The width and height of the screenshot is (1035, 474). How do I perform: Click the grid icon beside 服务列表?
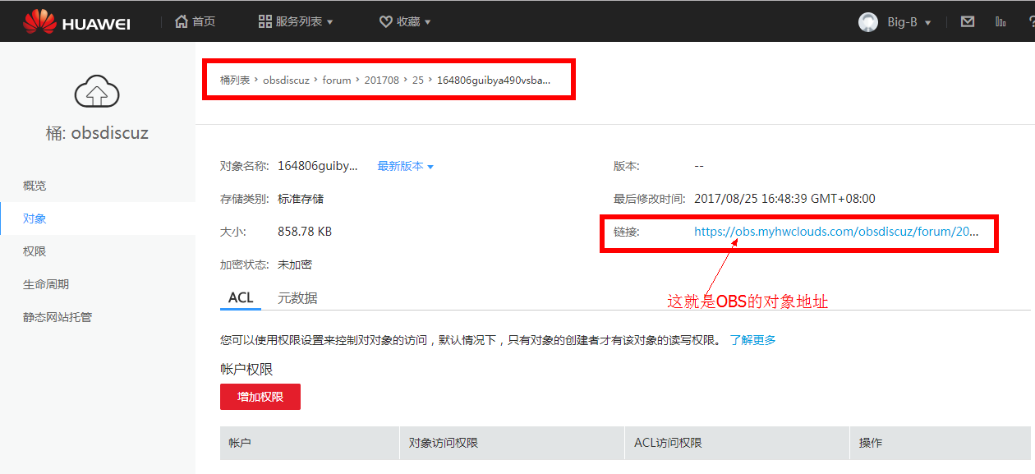[x=264, y=21]
